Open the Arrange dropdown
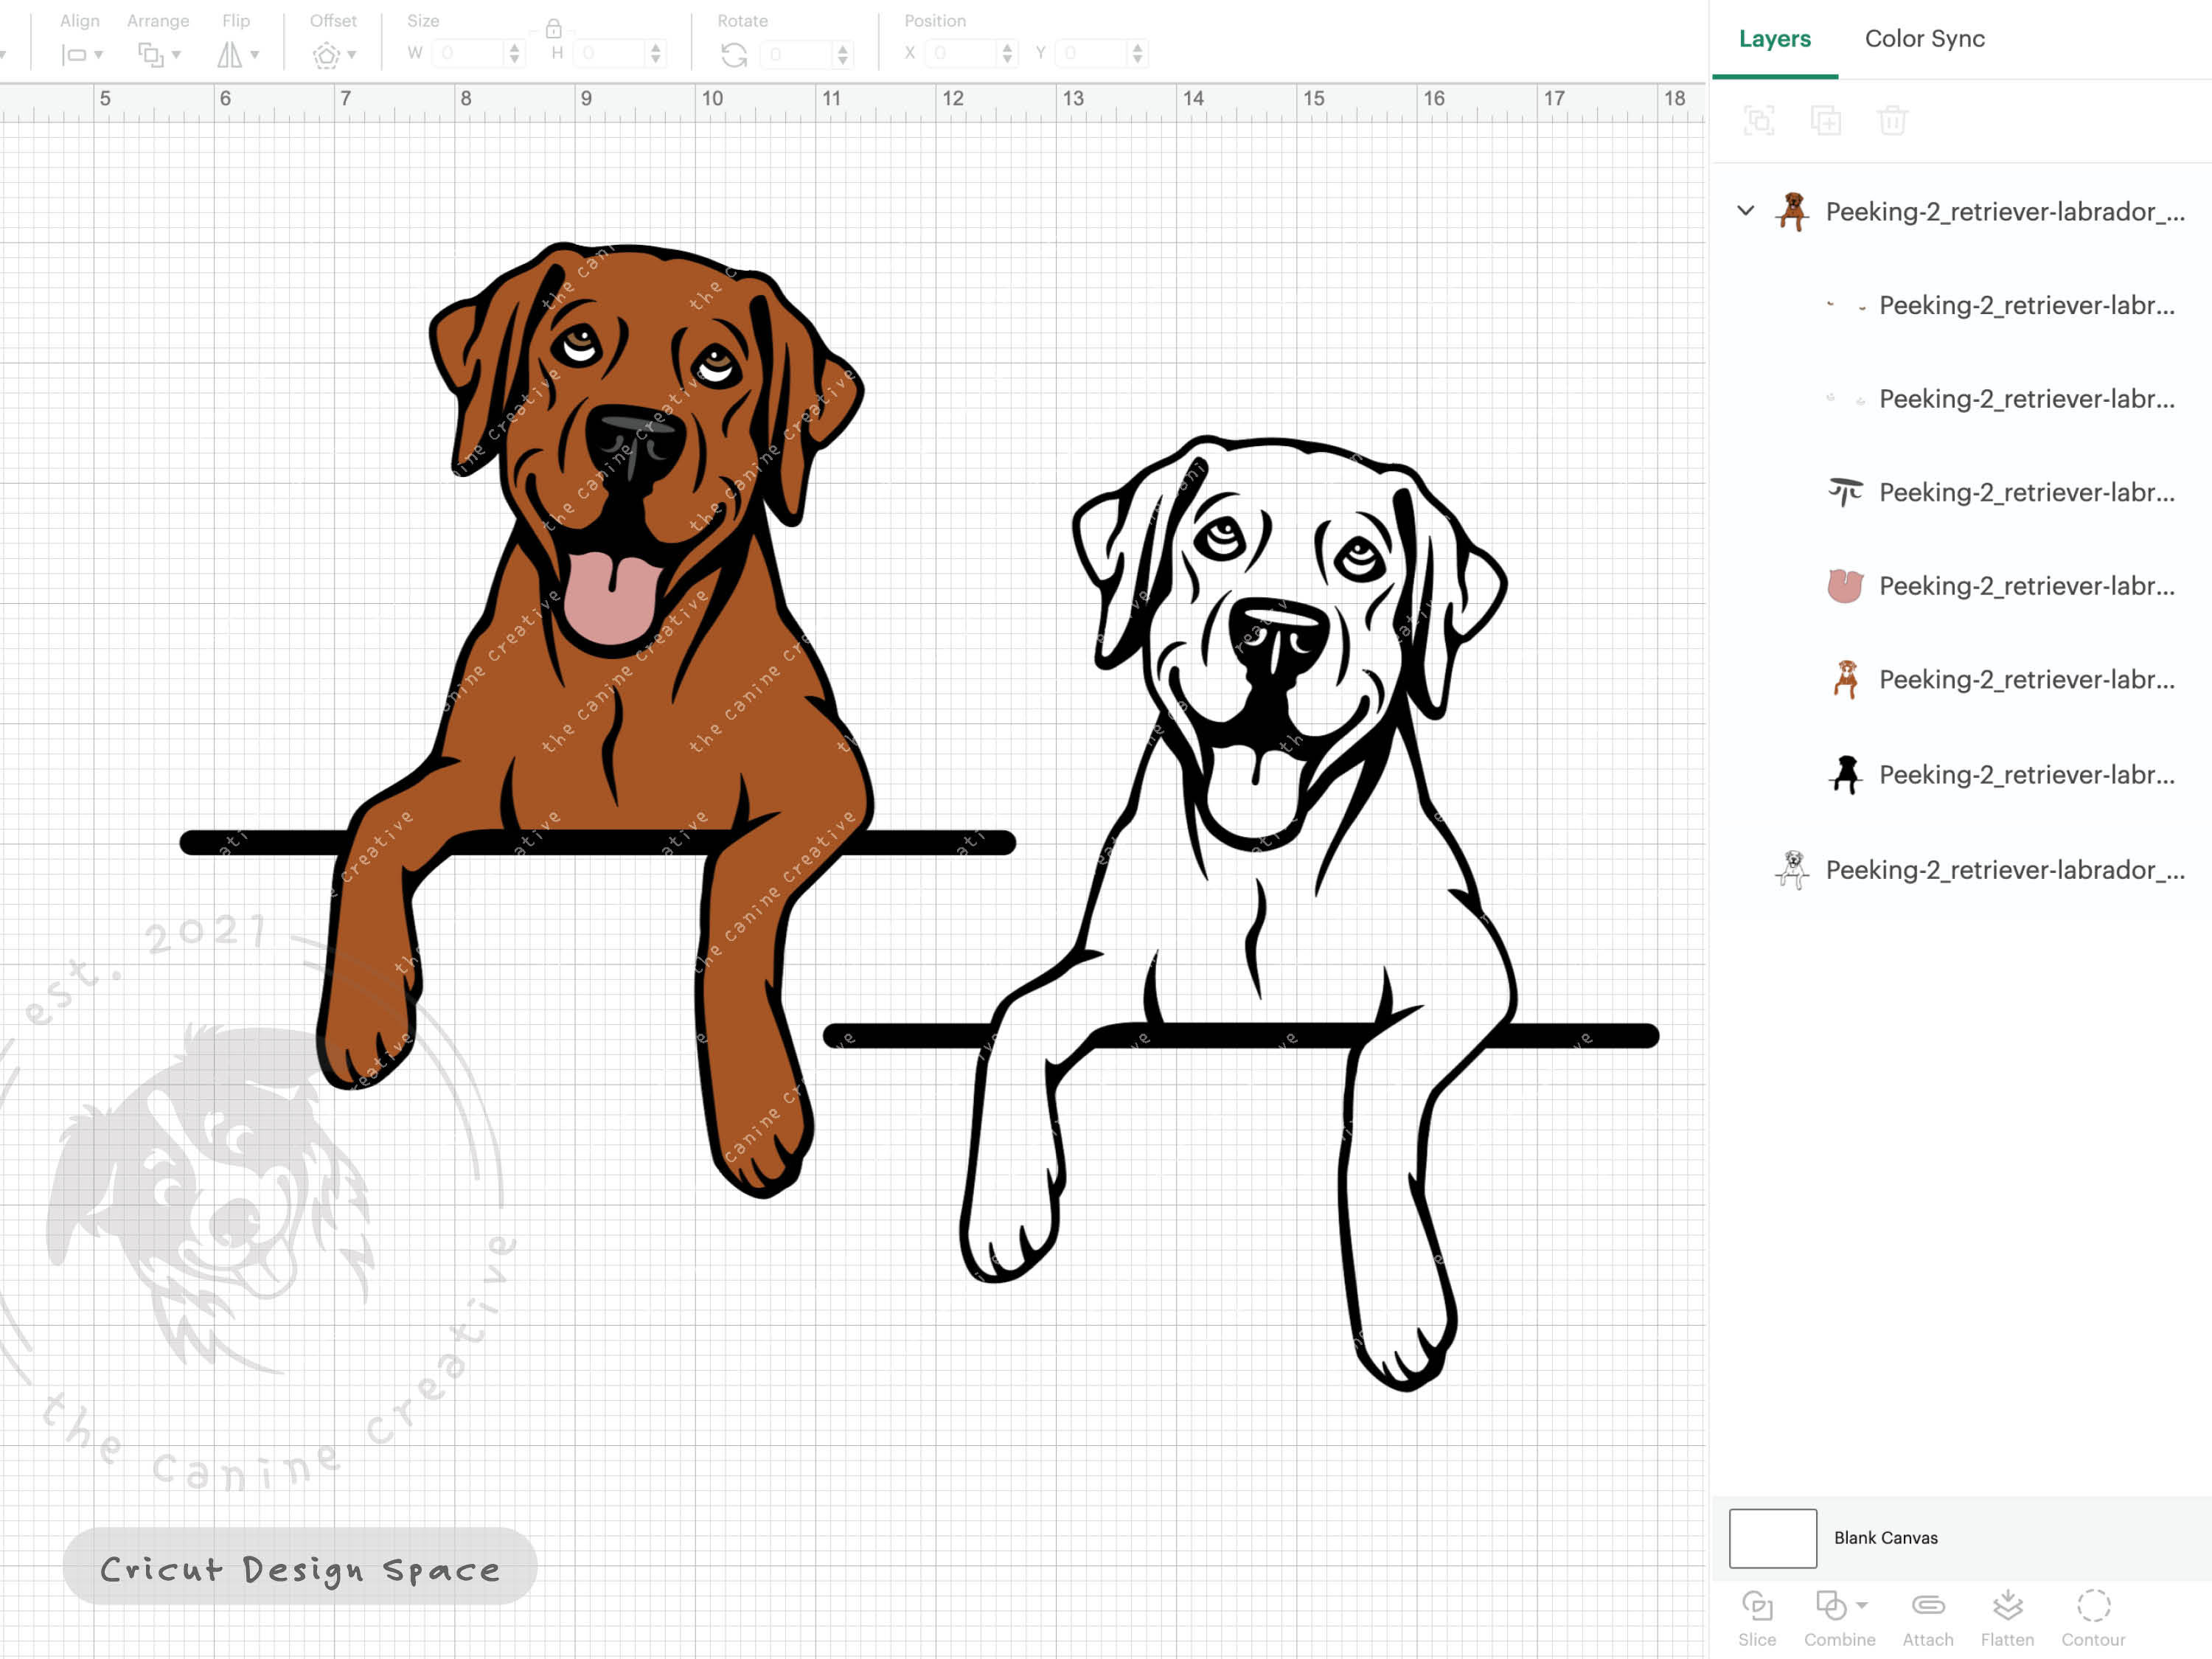This screenshot has width=2212, height=1659. [x=156, y=54]
